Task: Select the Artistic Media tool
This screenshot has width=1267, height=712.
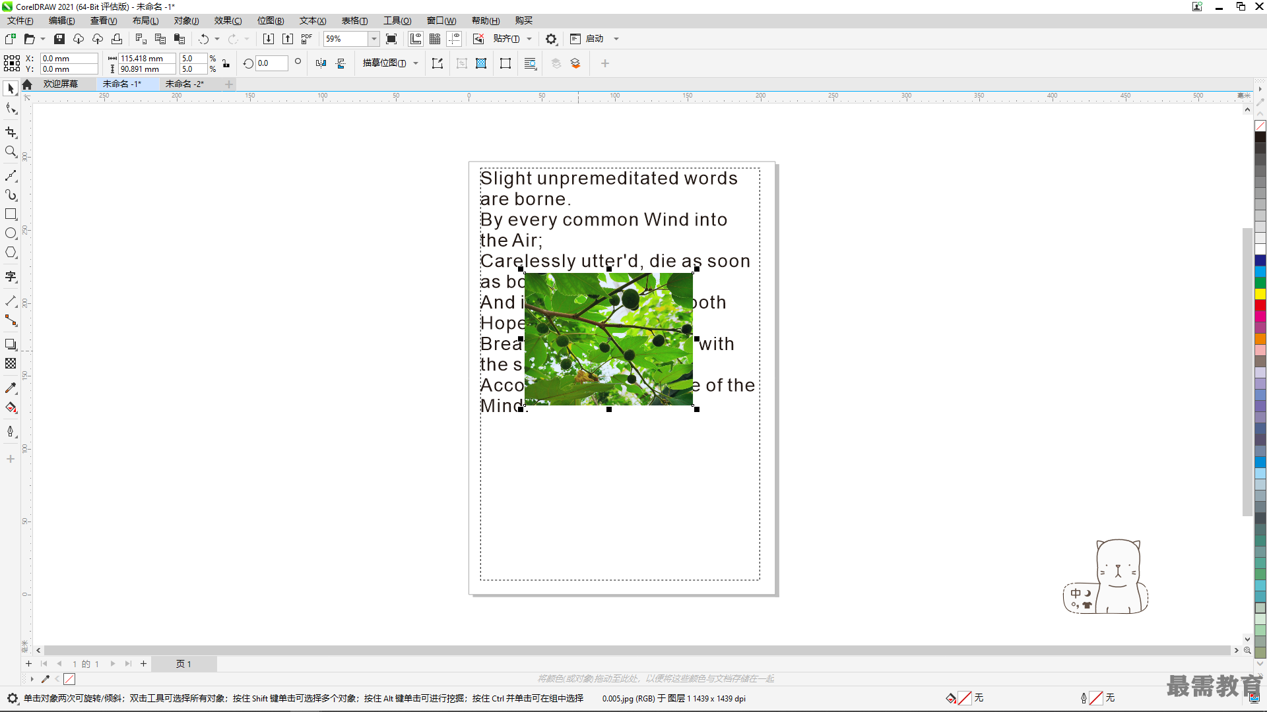Action: click(11, 194)
